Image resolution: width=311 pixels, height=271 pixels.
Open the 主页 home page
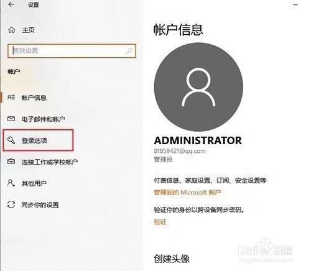pyautogui.click(x=28, y=30)
